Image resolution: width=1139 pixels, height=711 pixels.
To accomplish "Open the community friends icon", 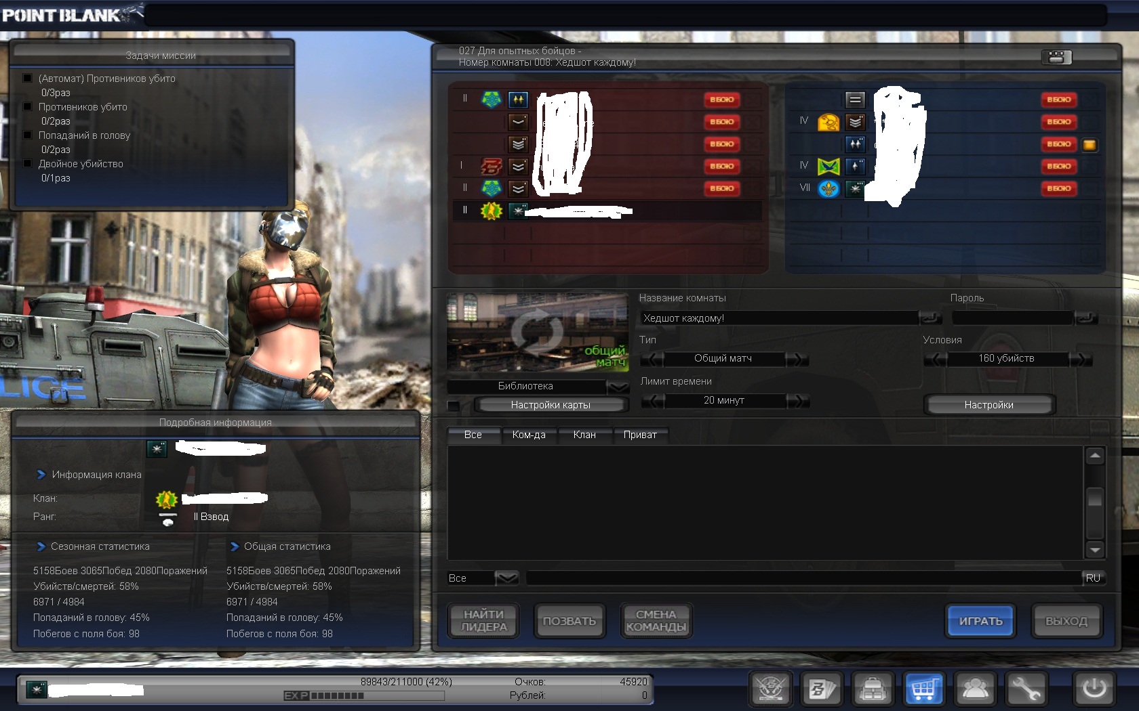I will click(x=975, y=689).
